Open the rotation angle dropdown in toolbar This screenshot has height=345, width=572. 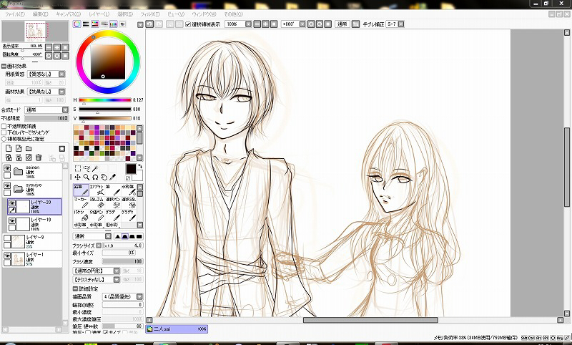[x=302, y=24]
